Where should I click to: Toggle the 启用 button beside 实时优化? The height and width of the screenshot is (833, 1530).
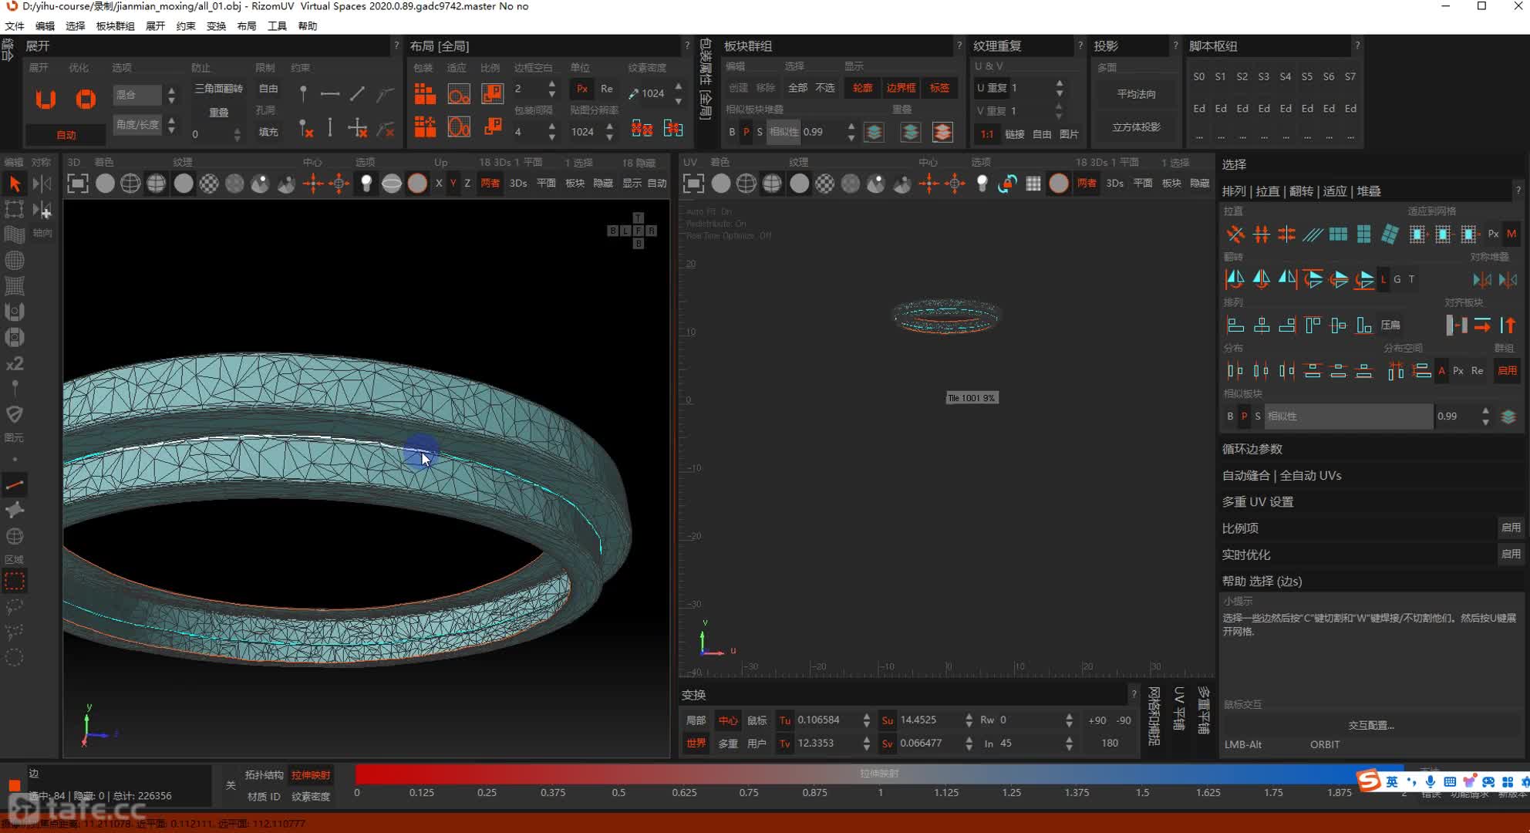pyautogui.click(x=1511, y=554)
